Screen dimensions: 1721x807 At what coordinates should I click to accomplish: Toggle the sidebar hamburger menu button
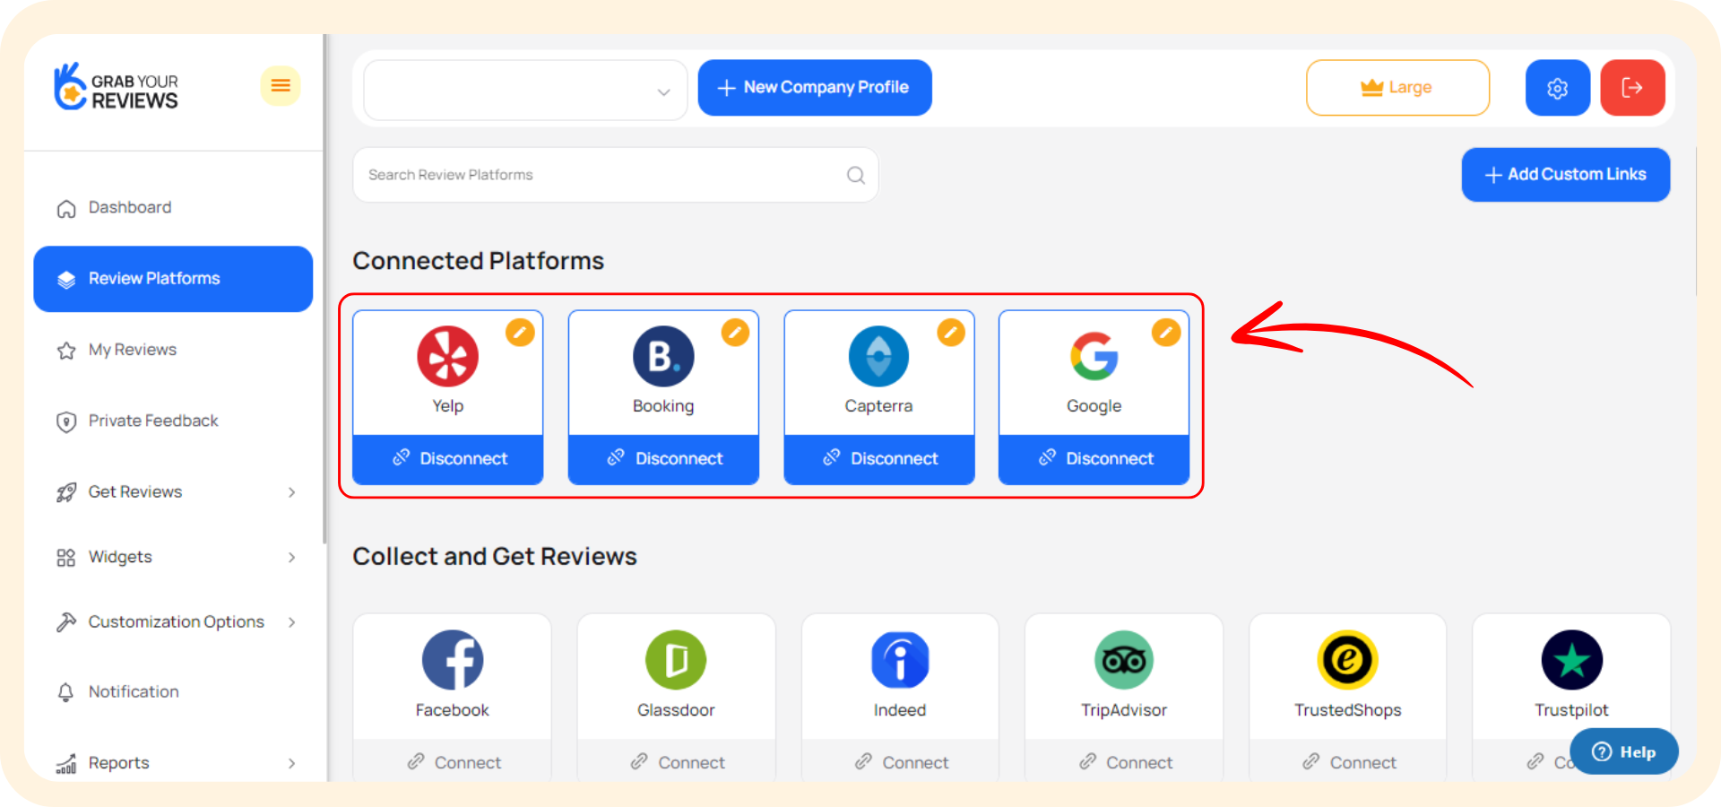281,86
